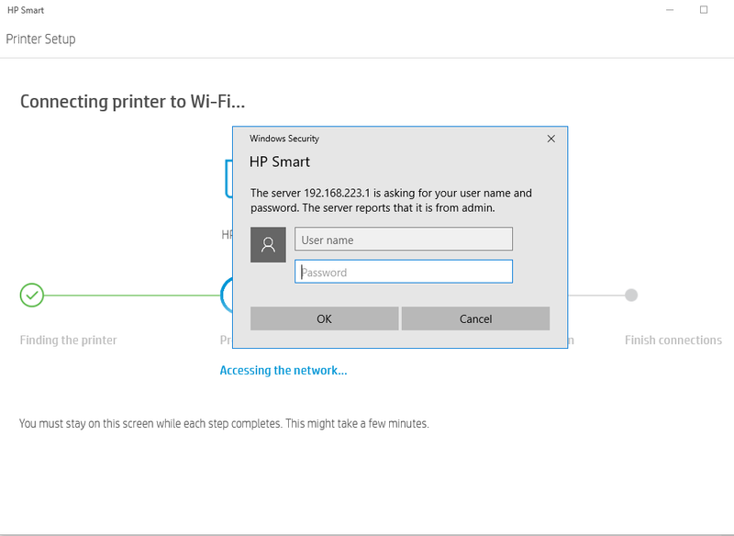Click the gray Finish connections progress dot
734x536 pixels.
630,296
